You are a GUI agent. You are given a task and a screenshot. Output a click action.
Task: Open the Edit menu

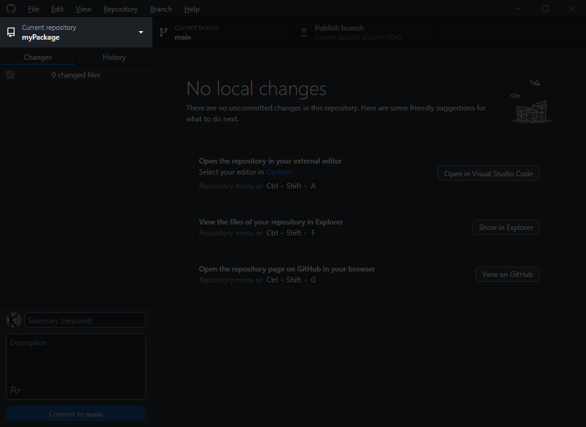[x=57, y=9]
